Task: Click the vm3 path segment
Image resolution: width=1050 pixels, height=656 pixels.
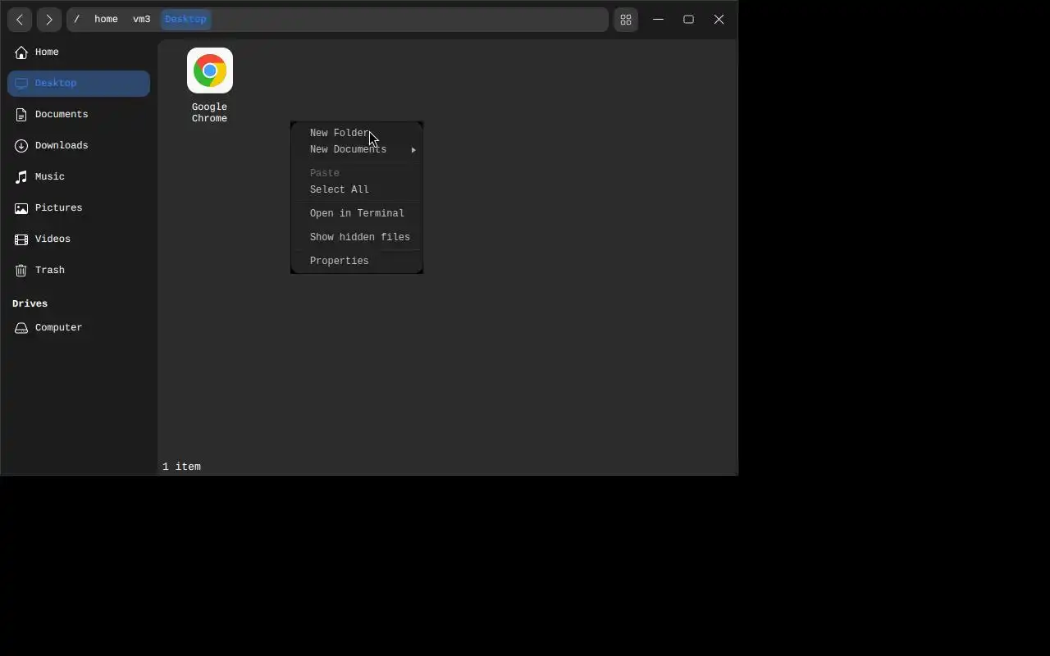Action: [142, 19]
